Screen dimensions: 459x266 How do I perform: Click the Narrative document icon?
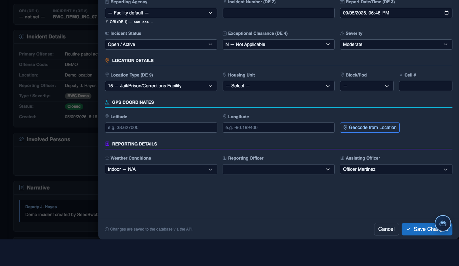22,188
